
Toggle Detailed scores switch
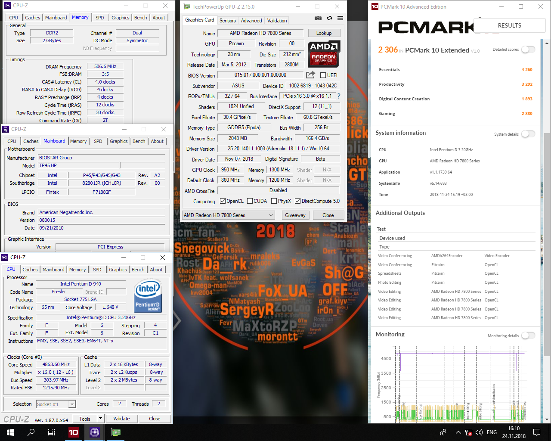528,50
